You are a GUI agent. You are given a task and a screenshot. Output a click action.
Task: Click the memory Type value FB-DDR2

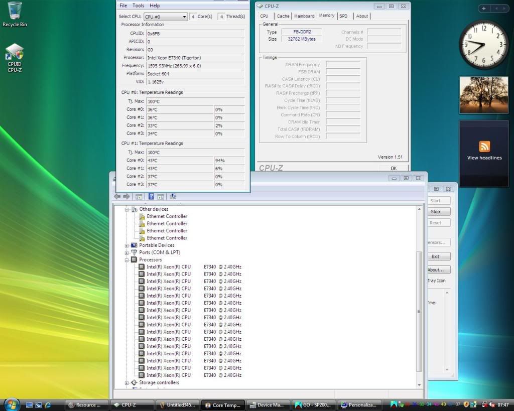pyautogui.click(x=302, y=32)
